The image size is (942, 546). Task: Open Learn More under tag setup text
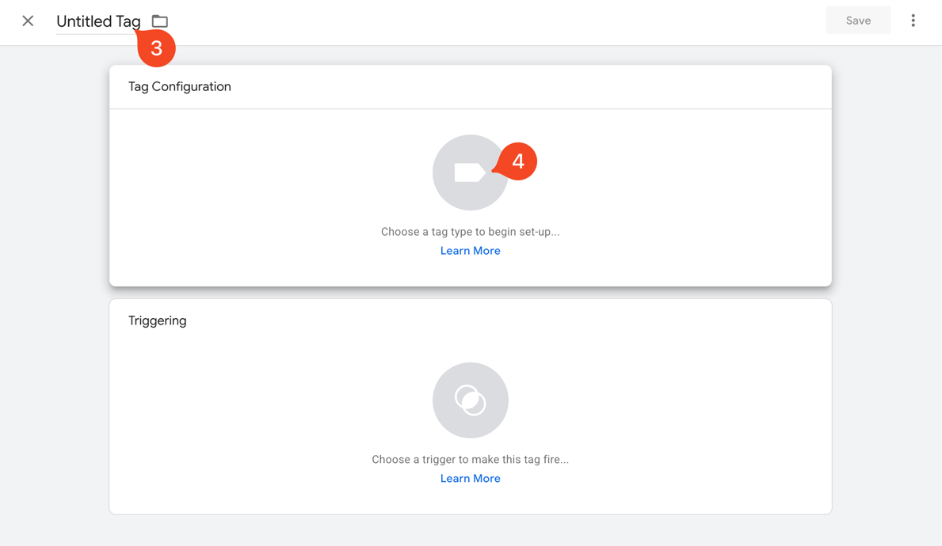click(471, 250)
